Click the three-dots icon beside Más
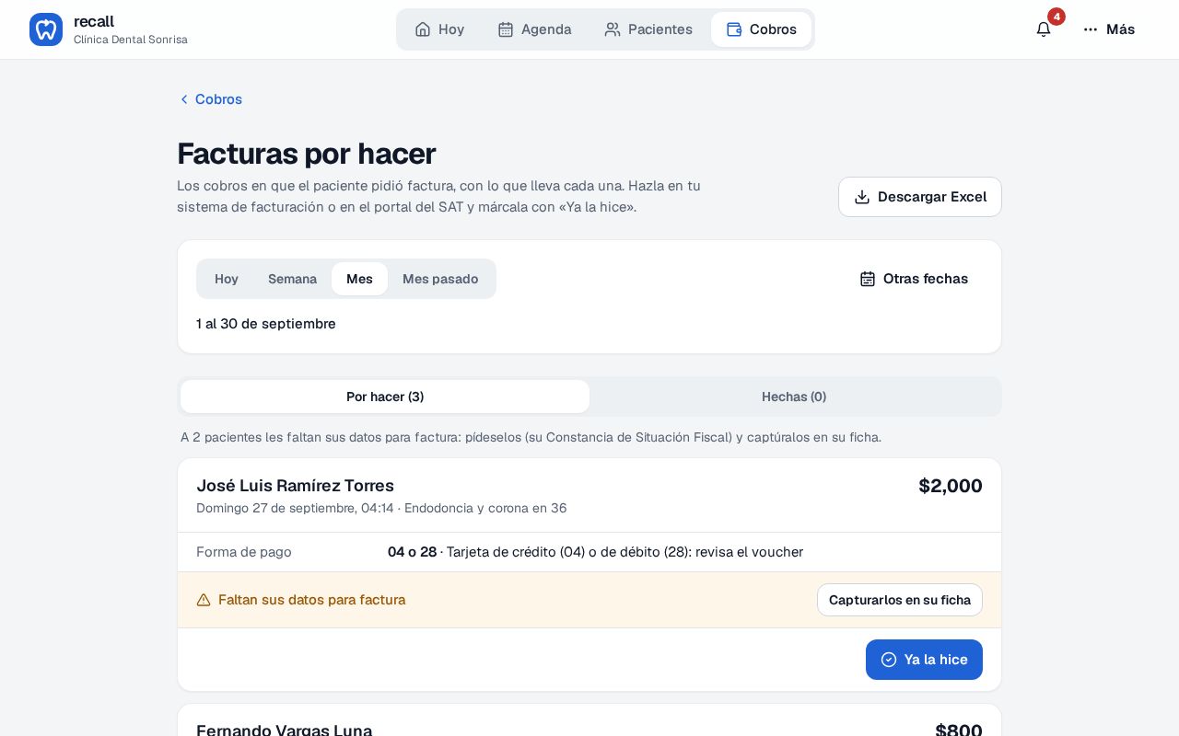Screen dimensions: 1179x736 (1091, 29)
